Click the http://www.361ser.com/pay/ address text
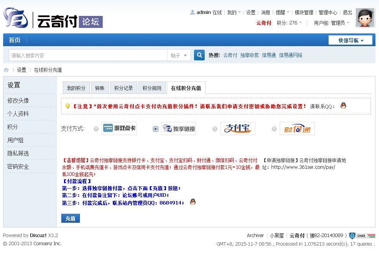The height and width of the screenshot is (253, 379). click(x=303, y=167)
